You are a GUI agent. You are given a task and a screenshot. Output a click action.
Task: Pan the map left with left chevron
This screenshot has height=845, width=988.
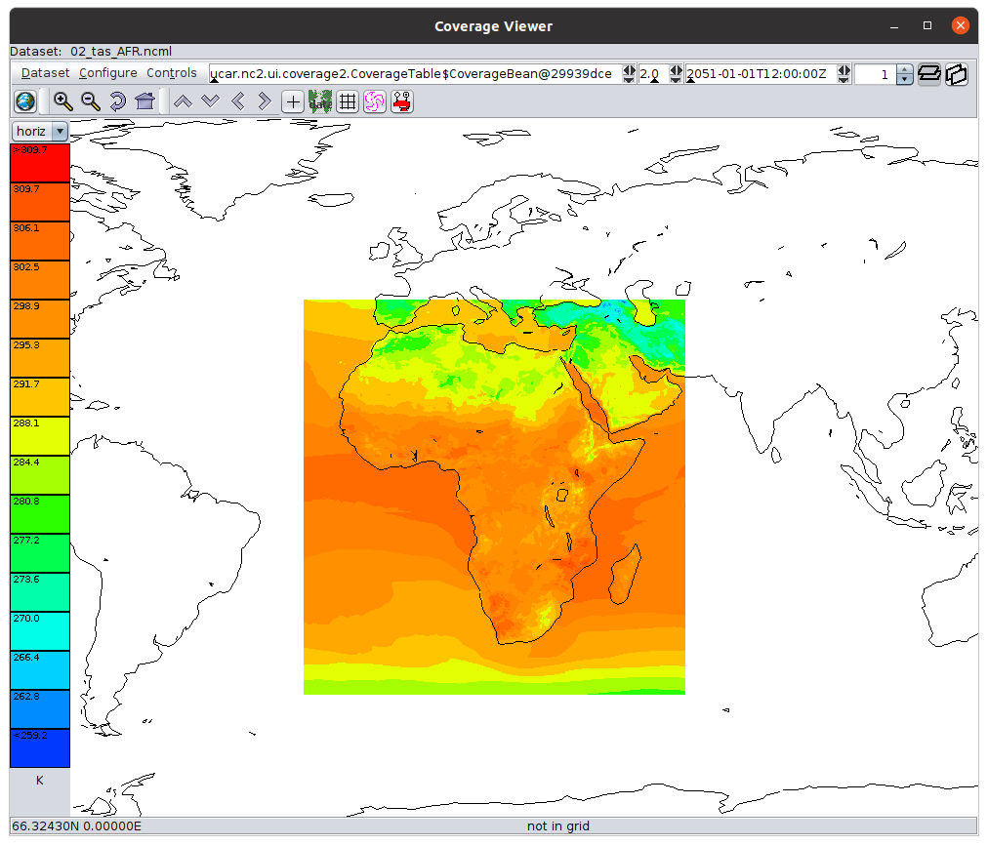pyautogui.click(x=237, y=101)
